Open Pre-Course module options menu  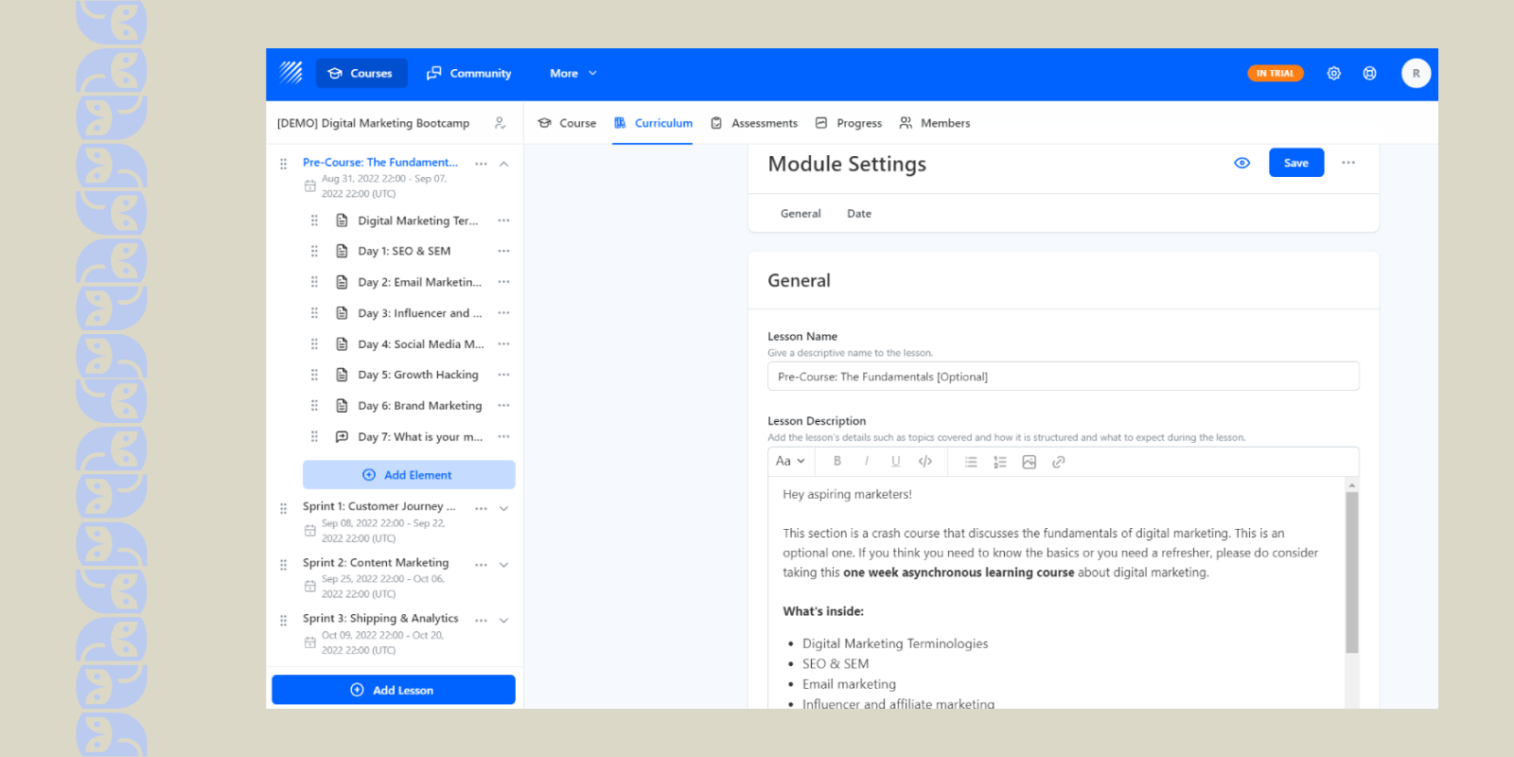coord(481,164)
